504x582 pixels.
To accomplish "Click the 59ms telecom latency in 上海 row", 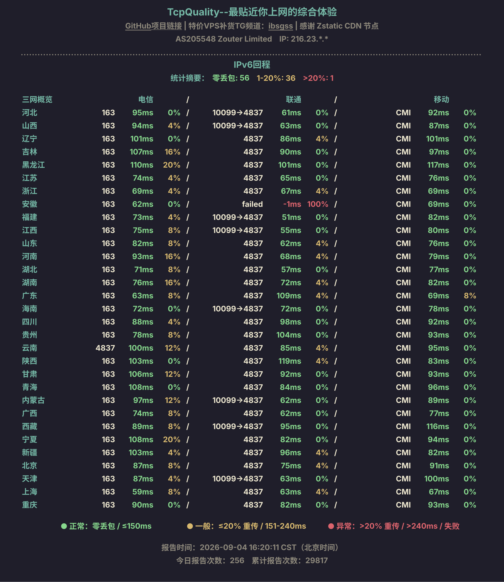I will [x=143, y=492].
